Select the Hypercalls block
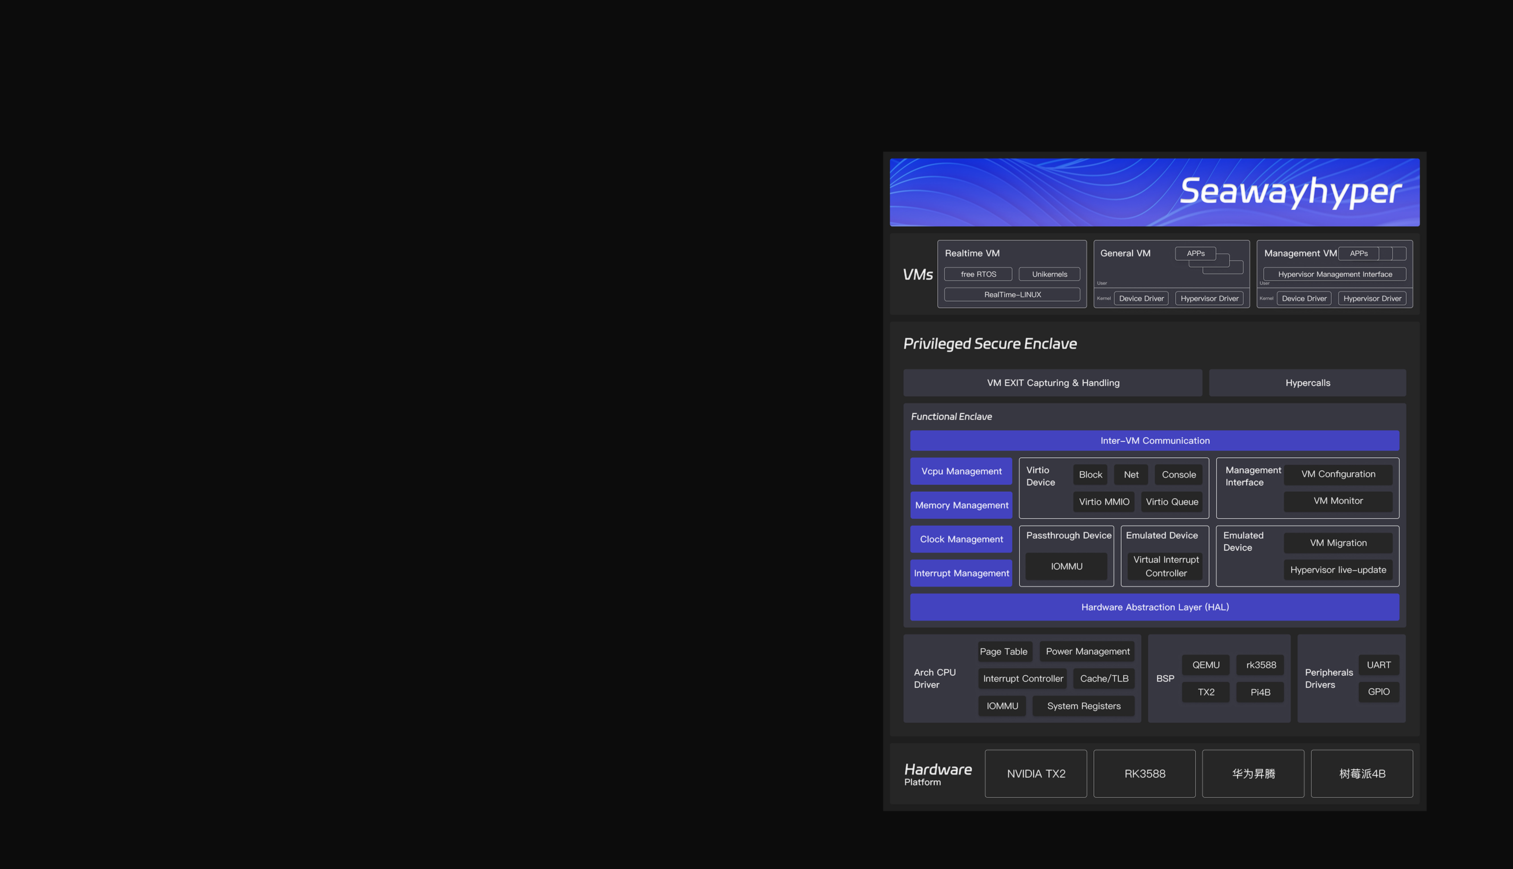The width and height of the screenshot is (1513, 869). pyautogui.click(x=1307, y=383)
